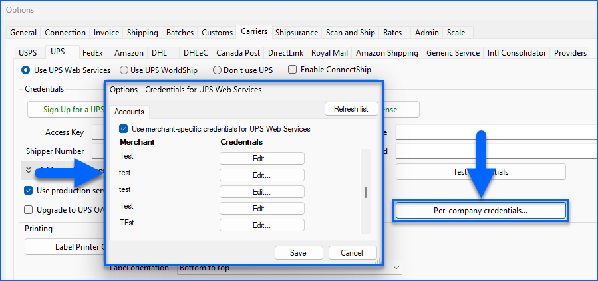Click the Label Printer button under Printing
598x281 pixels.
coord(65,246)
